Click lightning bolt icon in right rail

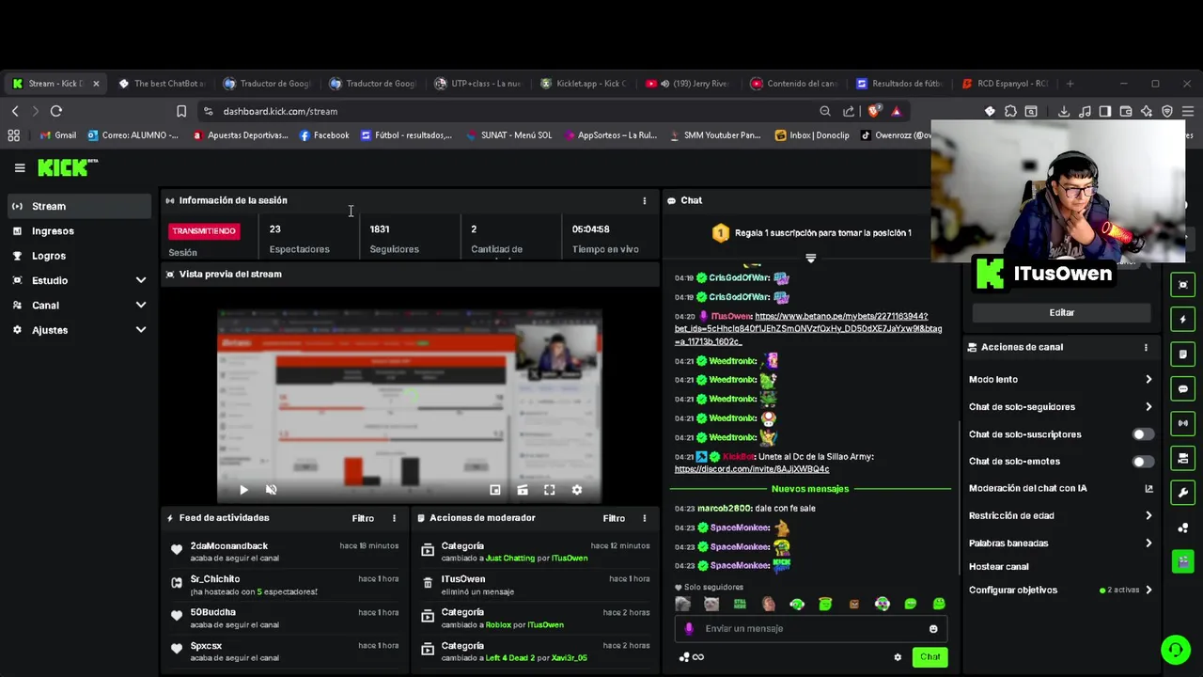click(1183, 320)
